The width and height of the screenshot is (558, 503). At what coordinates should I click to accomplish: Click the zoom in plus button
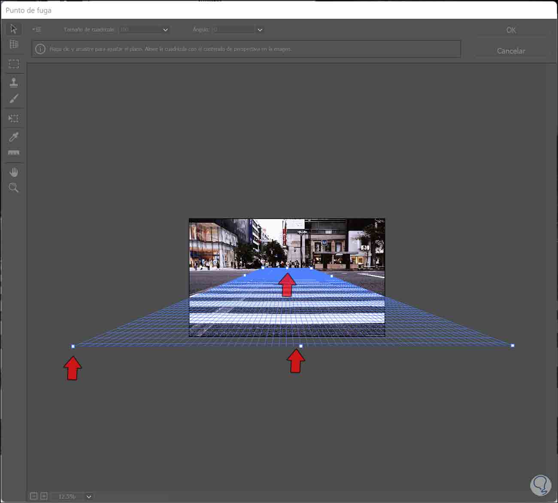(44, 496)
